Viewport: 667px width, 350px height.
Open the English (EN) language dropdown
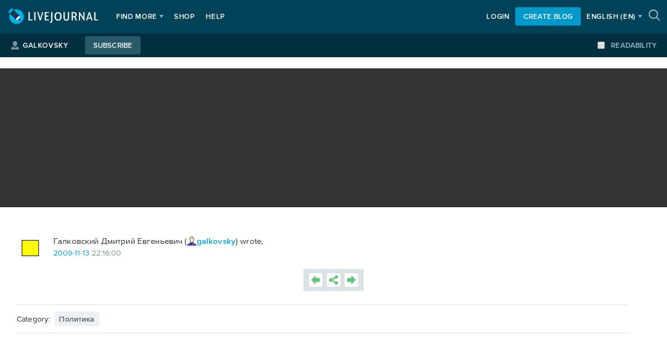click(614, 17)
